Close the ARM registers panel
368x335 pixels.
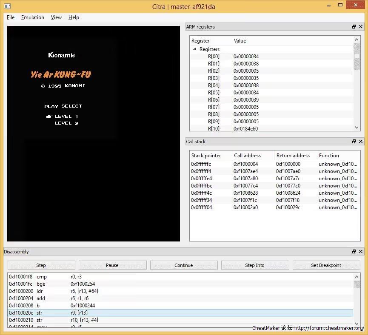(x=361, y=27)
